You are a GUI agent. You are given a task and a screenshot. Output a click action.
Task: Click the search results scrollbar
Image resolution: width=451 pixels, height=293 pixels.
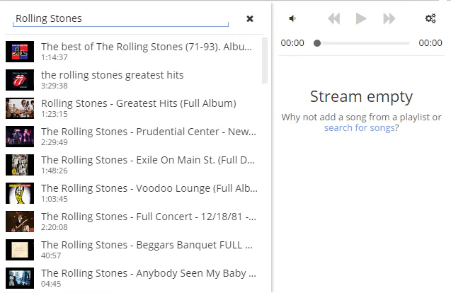[x=265, y=60]
